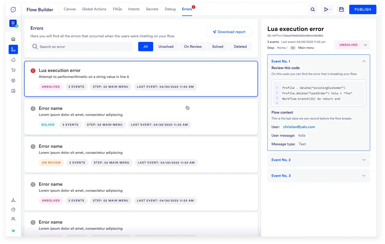The height and width of the screenshot is (244, 385).
Task: Click the 'Attempt to performarithmetic' description
Action: pyautogui.click(x=84, y=77)
